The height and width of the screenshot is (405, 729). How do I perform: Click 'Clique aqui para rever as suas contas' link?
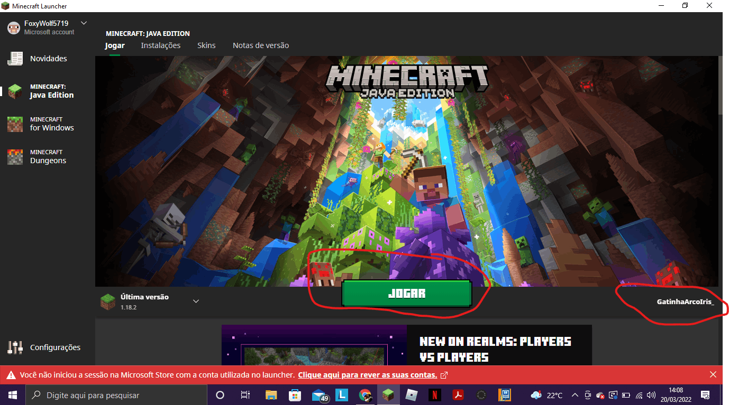368,375
